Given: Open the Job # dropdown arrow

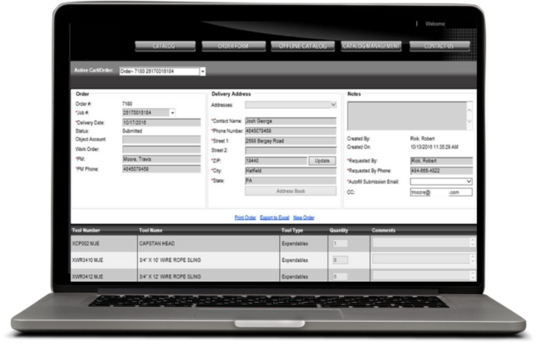Looking at the screenshot, I should pyautogui.click(x=172, y=112).
